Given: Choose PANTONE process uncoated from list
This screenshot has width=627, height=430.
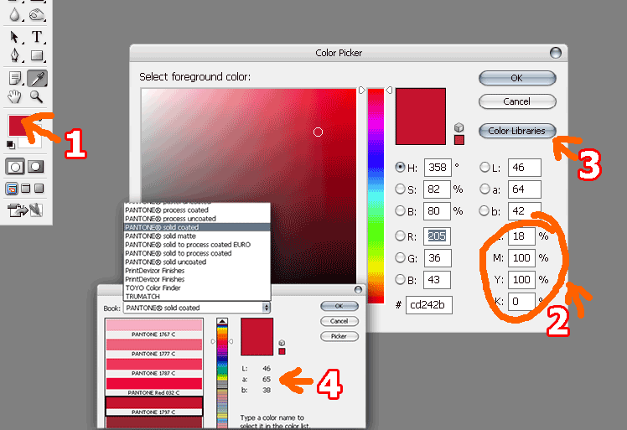Looking at the screenshot, I should click(x=197, y=219).
